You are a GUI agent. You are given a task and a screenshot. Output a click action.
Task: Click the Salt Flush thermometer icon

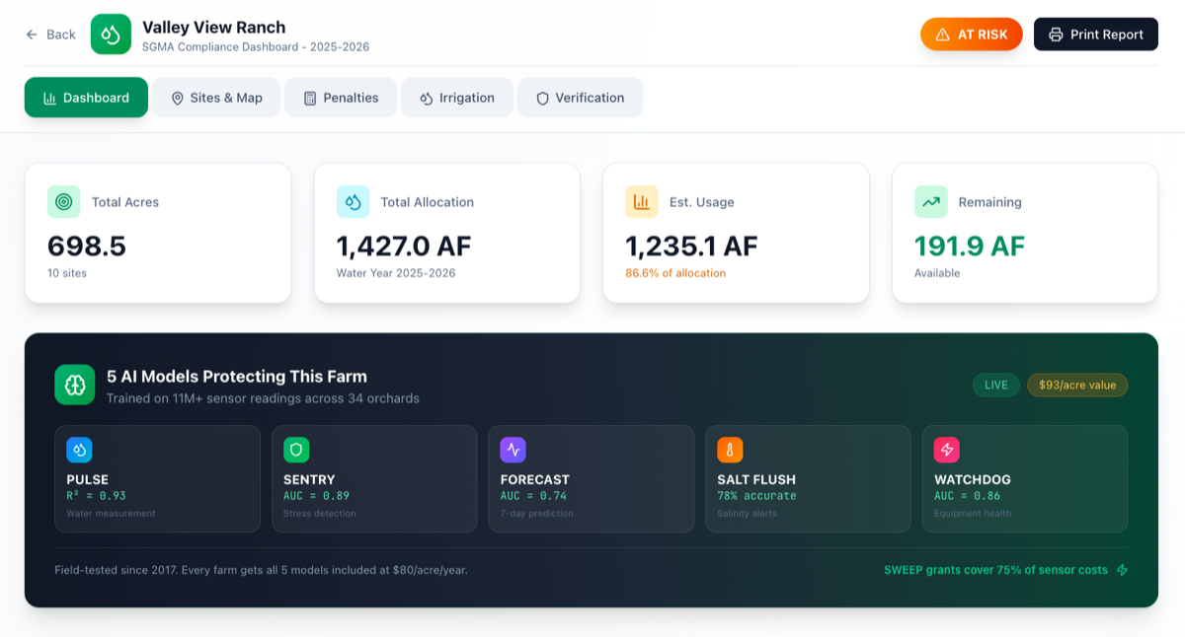(730, 450)
